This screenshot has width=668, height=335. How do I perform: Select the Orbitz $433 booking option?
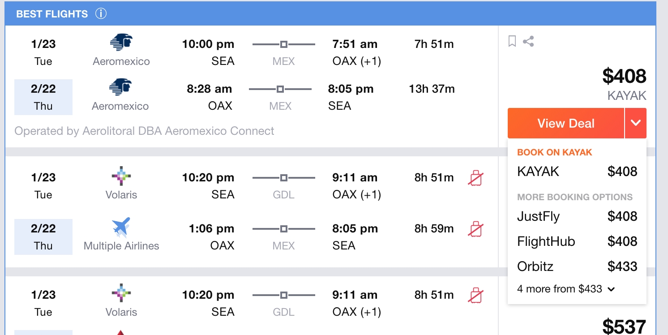(x=577, y=266)
